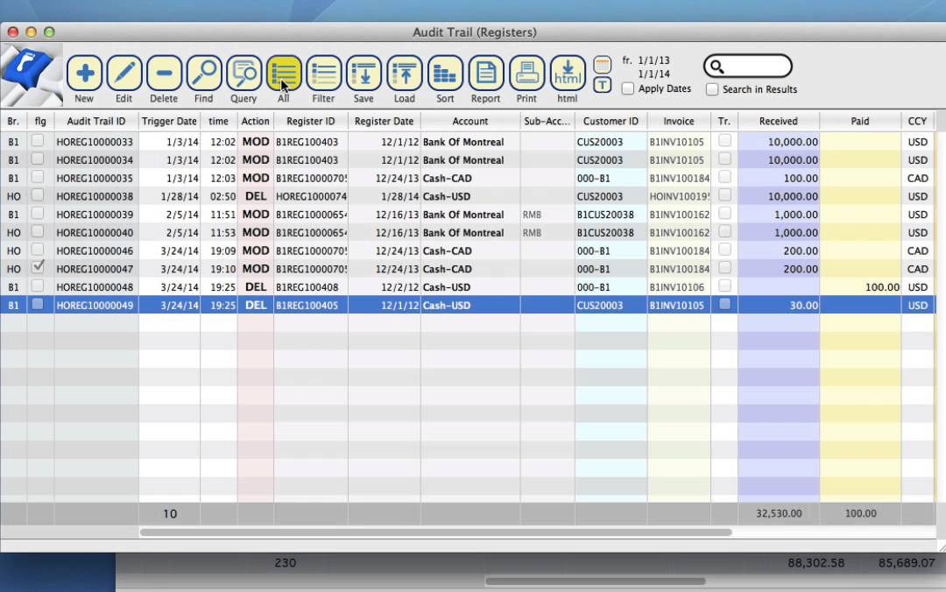Toggle Tr. checkbox for HOREG10000038

coord(724,195)
